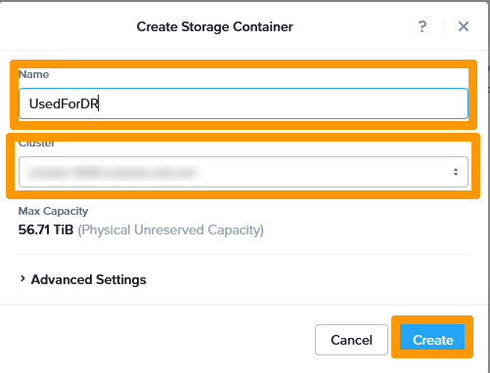Click the Physical Unreserved Capacity note
490x373 pixels.
[x=170, y=230]
